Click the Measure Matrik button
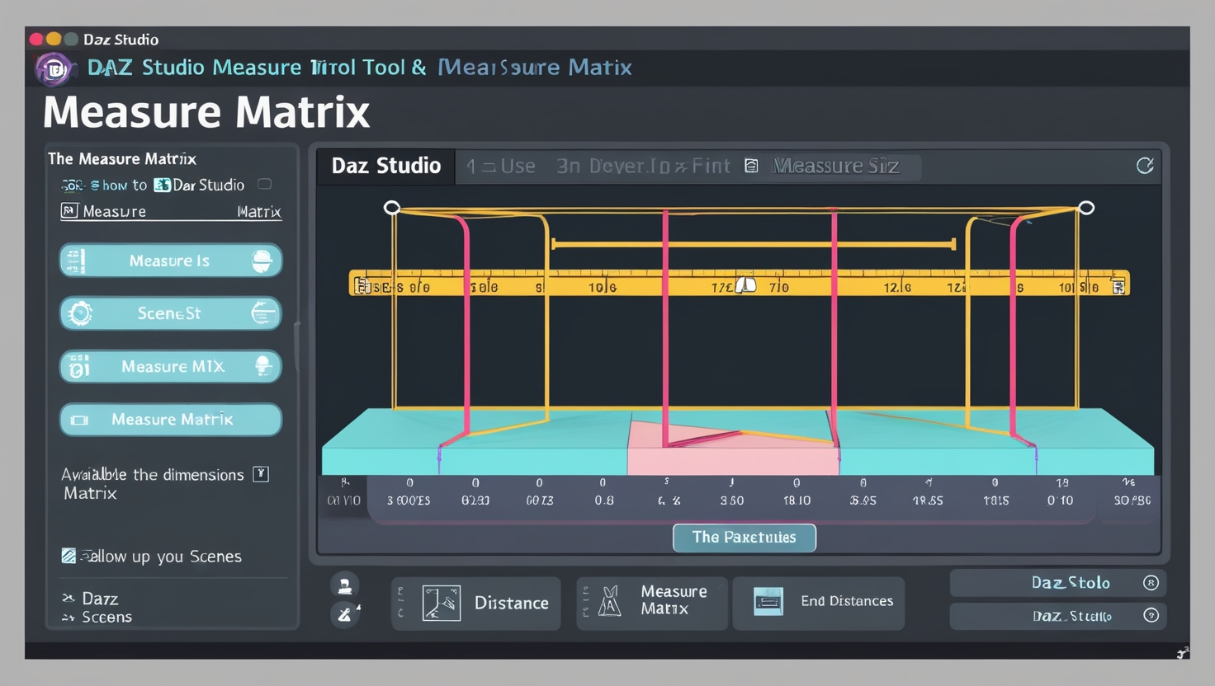 pos(171,420)
